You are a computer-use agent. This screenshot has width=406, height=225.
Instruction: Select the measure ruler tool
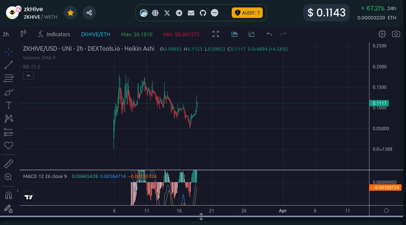[x=9, y=164]
